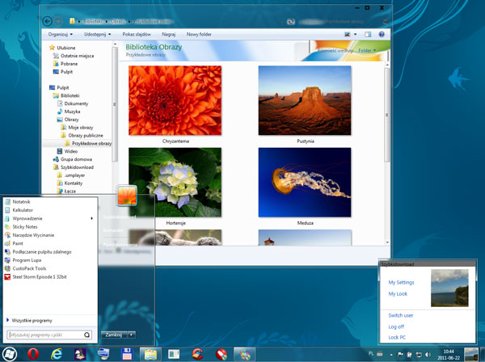Click the Action Center flag tray icon
Viewport: 485px width, 362px height.
tap(400, 354)
